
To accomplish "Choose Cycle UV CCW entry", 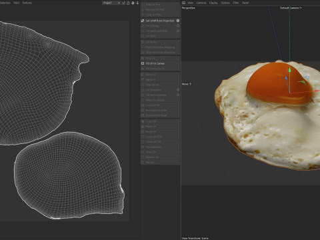I will pos(160,137).
